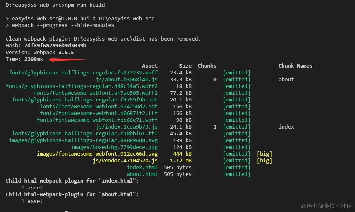Click the Asset column header
Image resolution: width=355 pixels, height=212 pixels.
(x=150, y=66)
